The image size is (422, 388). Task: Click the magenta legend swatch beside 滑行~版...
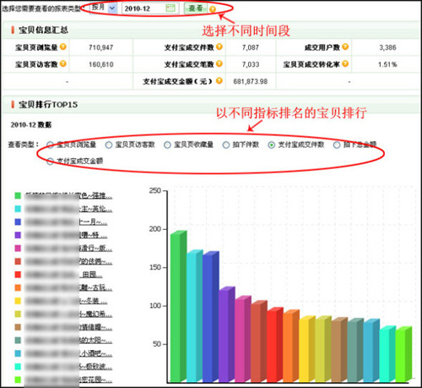point(18,249)
